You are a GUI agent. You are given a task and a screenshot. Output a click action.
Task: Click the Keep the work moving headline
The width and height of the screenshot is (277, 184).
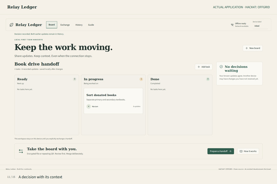point(64,47)
